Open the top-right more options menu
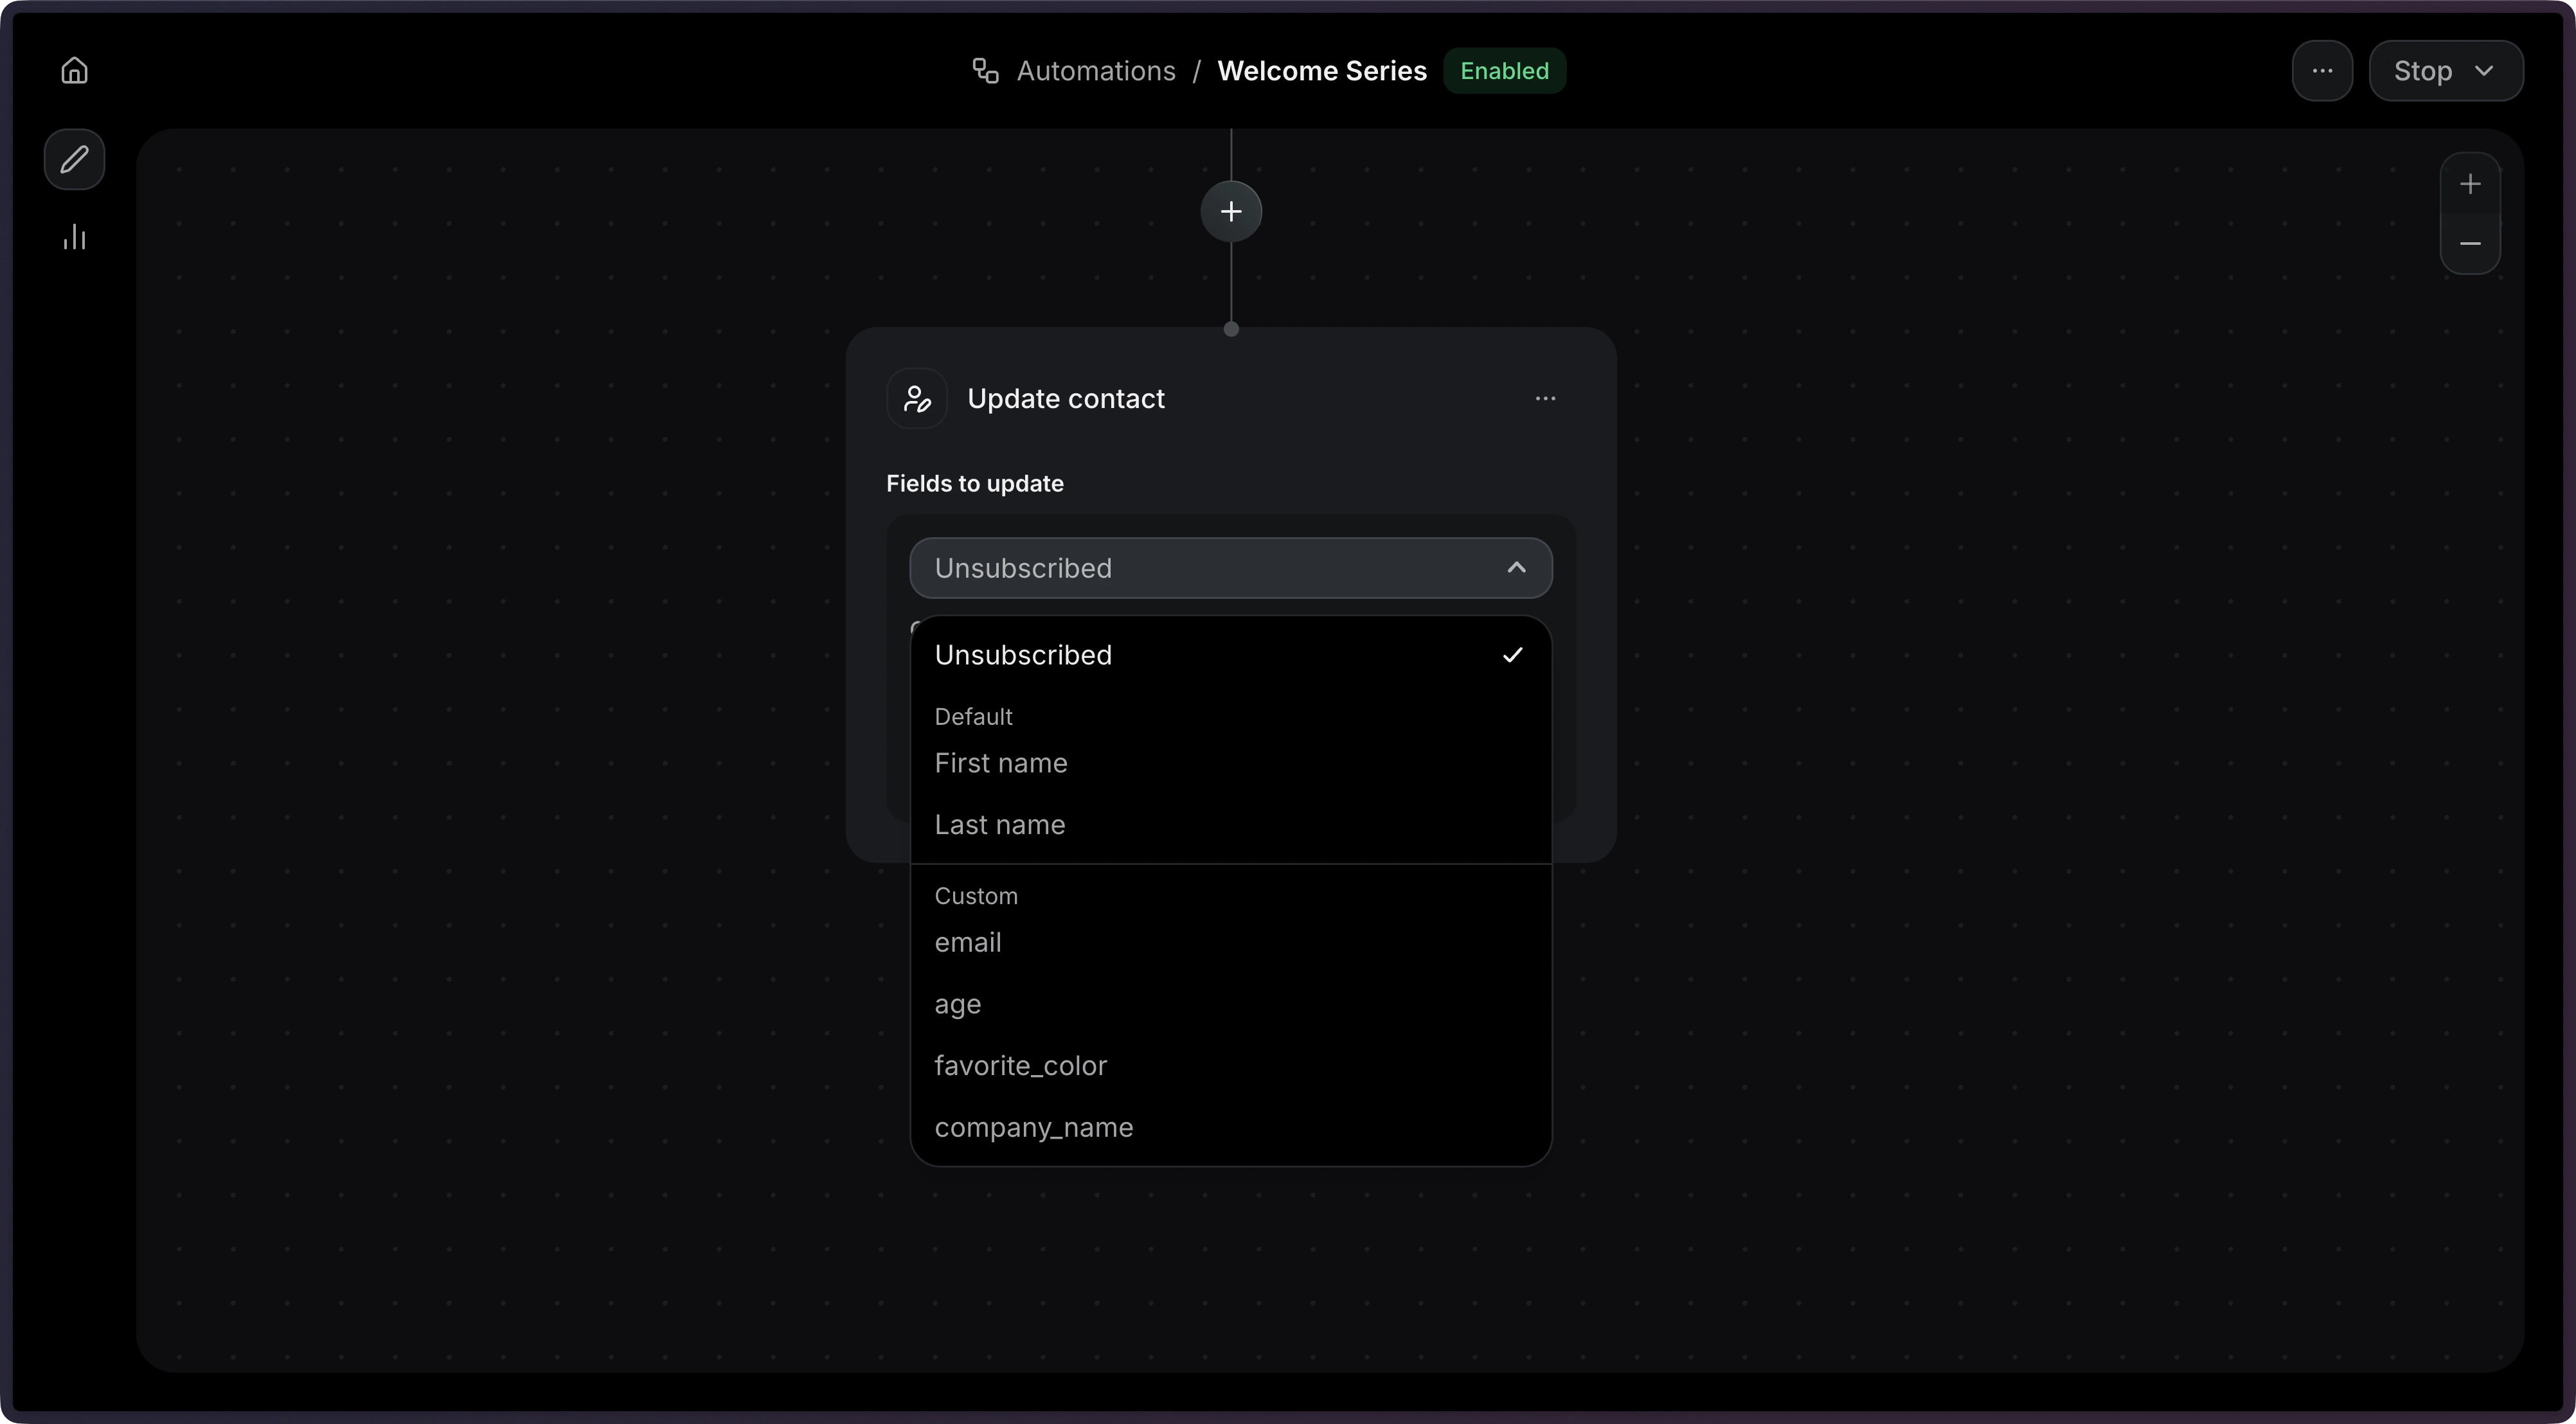 [2322, 70]
